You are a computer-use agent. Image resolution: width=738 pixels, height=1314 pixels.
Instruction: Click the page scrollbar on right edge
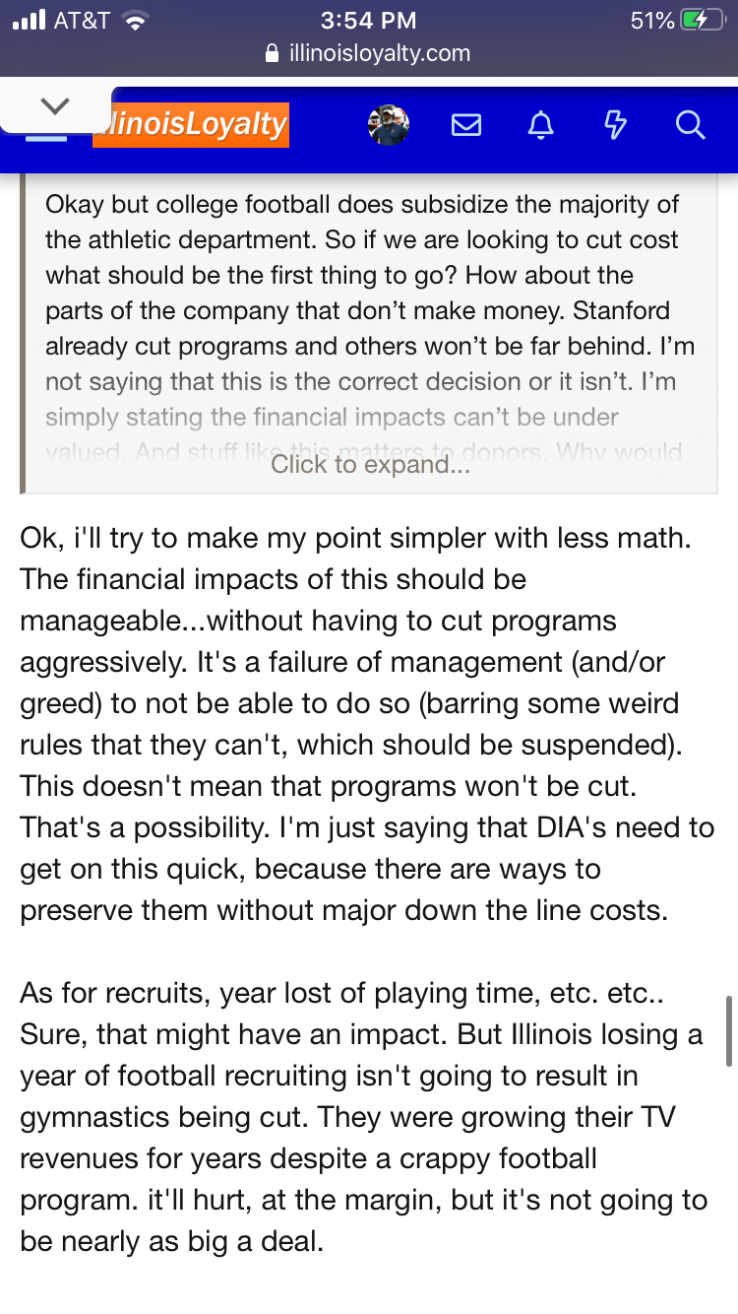click(727, 1031)
